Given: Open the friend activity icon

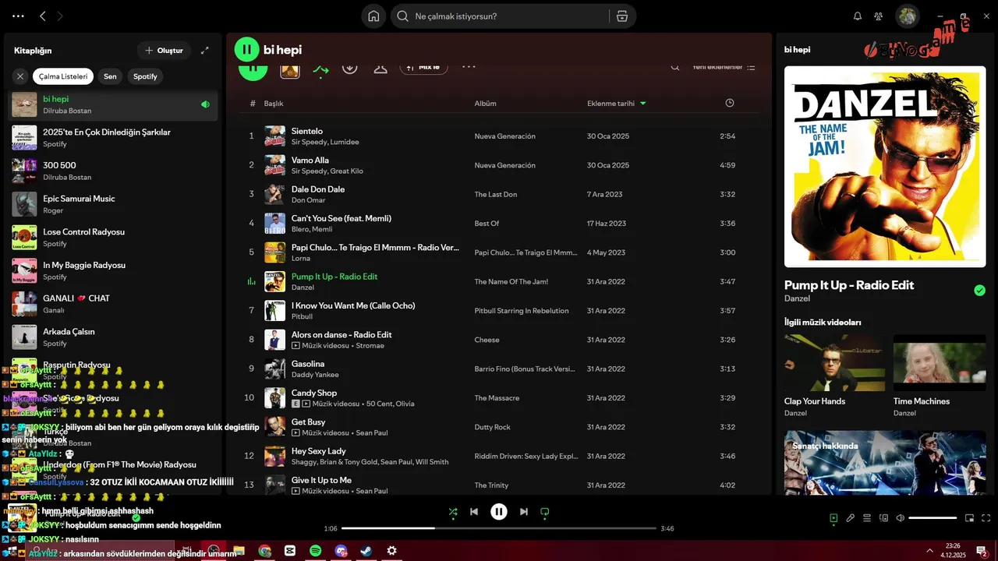Looking at the screenshot, I should pos(879,16).
